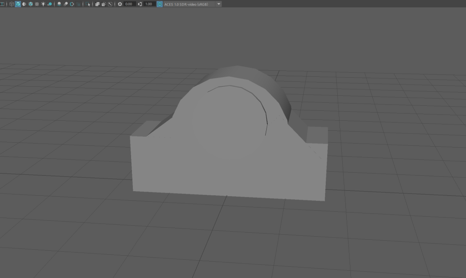Screen dimensions: 466x278
Task: Toggle Screen Space Ambient Occlusion icon
Action: click(x=59, y=4)
